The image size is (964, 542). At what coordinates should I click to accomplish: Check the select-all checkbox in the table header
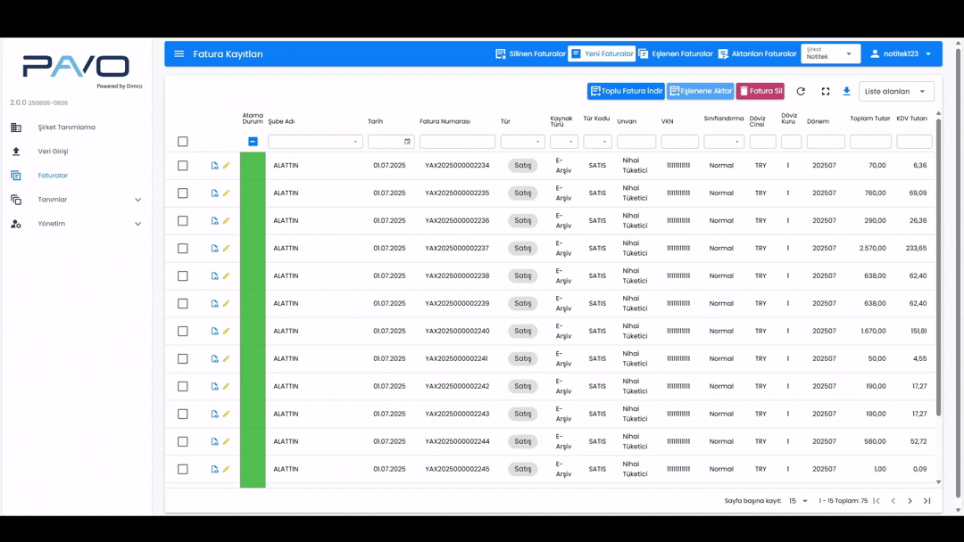(183, 142)
